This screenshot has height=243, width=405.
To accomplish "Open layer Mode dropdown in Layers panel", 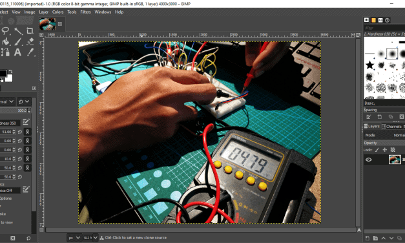I will (384, 135).
